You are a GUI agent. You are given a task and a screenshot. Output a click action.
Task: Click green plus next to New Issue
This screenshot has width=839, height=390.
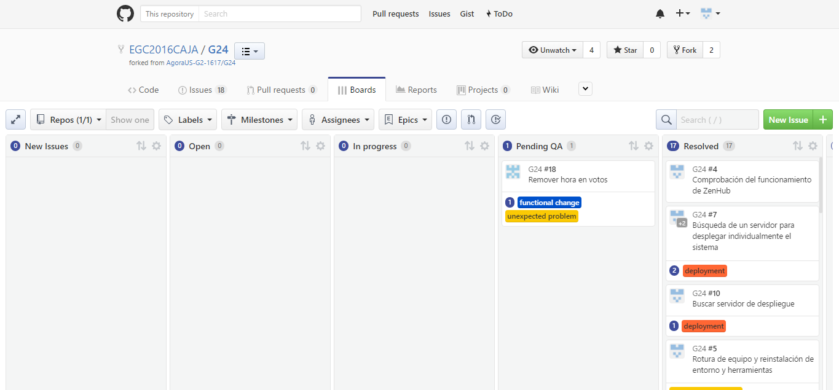click(822, 120)
